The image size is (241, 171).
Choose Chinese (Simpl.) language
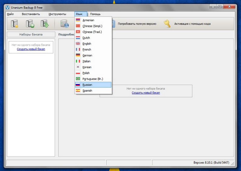(x=93, y=26)
